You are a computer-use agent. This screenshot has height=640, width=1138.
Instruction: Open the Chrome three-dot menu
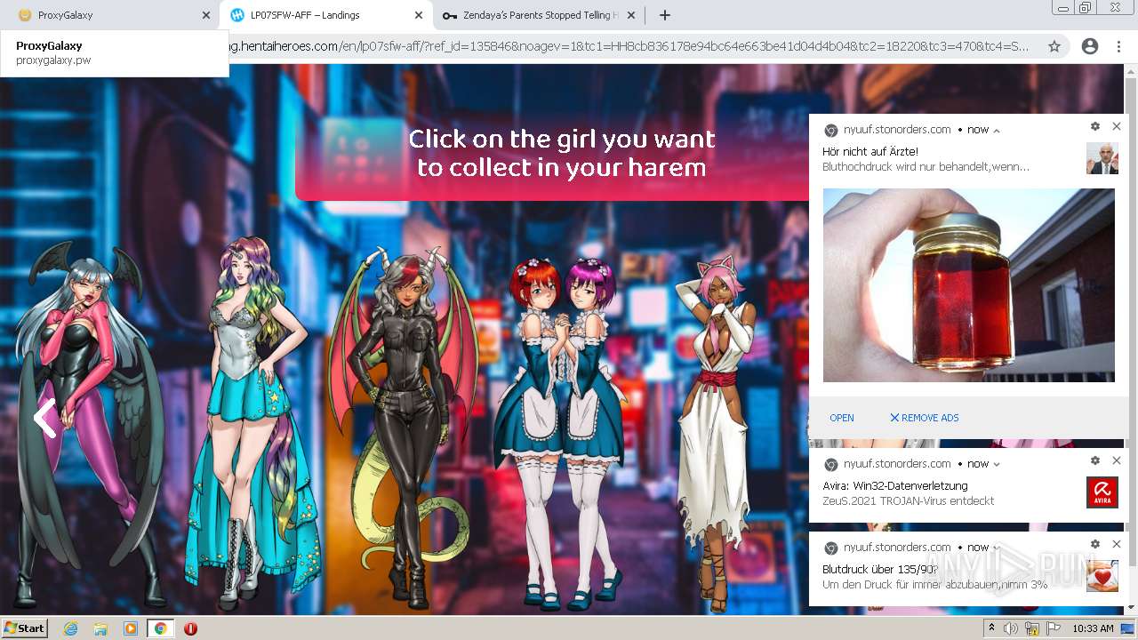pos(1118,46)
